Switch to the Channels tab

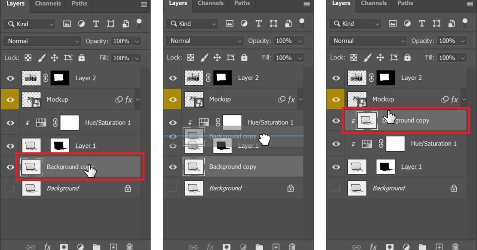point(48,4)
